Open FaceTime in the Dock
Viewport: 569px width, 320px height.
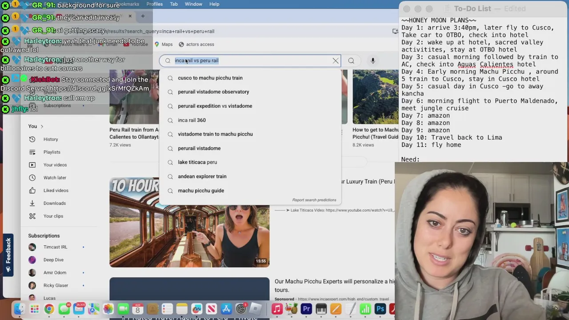point(123,309)
